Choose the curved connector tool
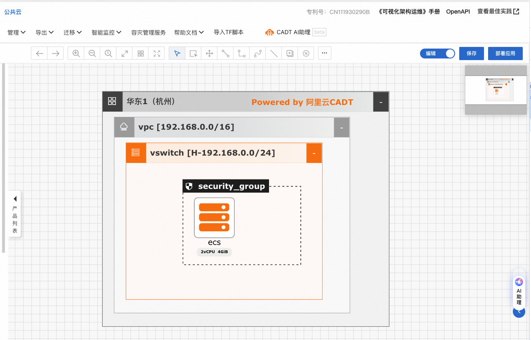The image size is (531, 340). pos(257,53)
